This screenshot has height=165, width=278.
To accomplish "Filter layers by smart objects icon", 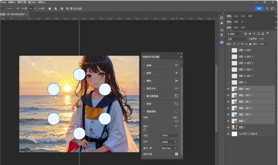I will [x=263, y=34].
